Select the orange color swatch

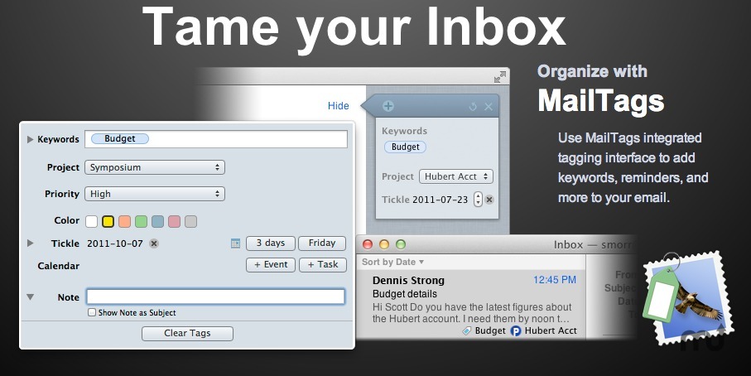pyautogui.click(x=124, y=221)
